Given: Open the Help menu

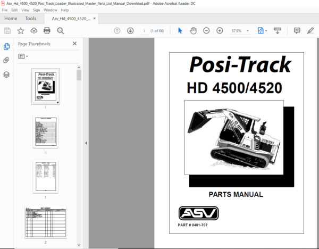Looking at the screenshot, I should click(x=65, y=10).
